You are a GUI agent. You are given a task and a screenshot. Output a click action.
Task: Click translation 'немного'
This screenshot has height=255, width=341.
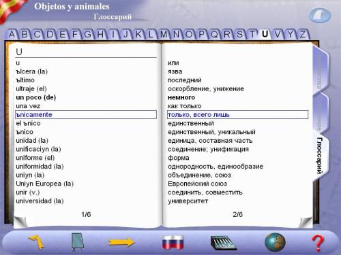click(181, 97)
